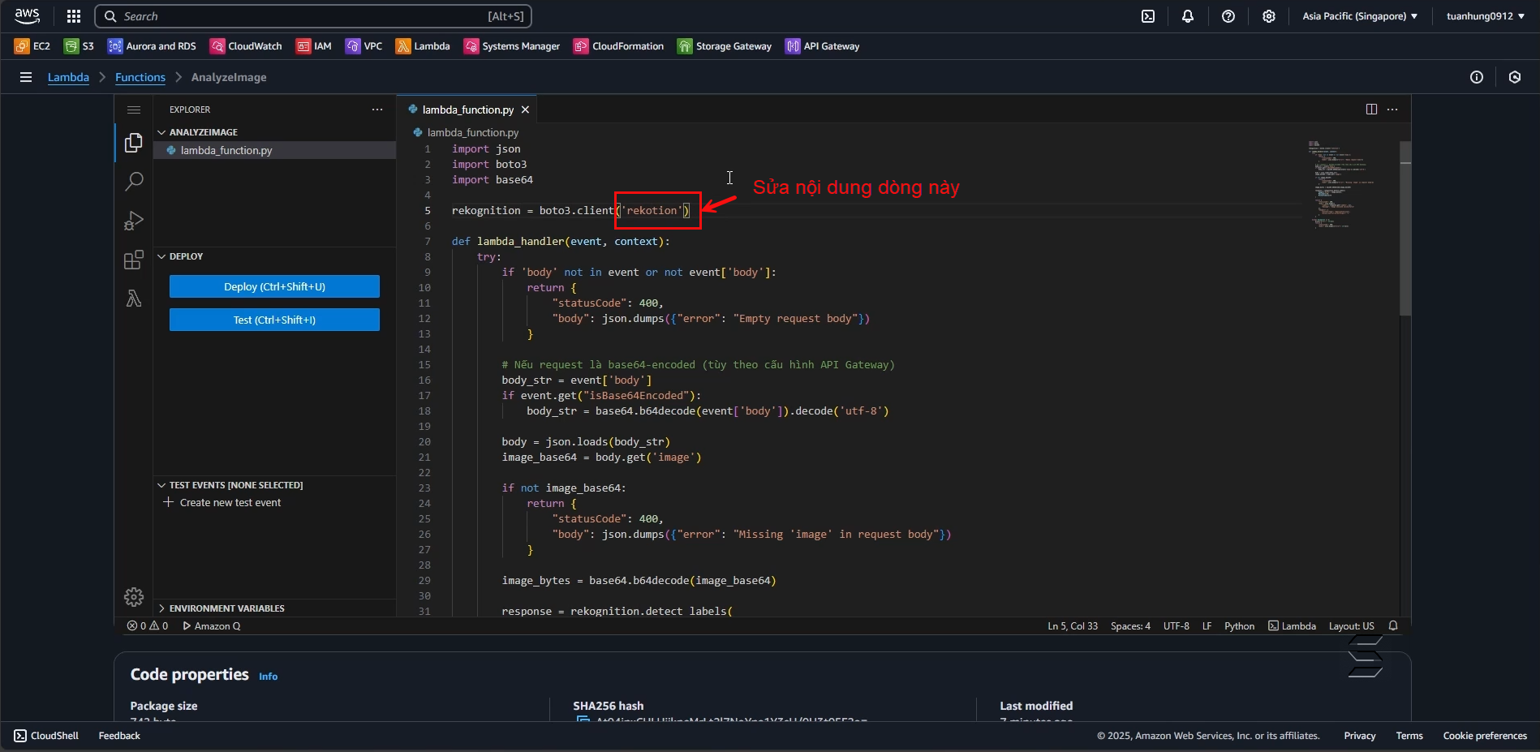Go to the Functions breadcrumb link
Viewport: 1540px width, 752px height.
click(x=140, y=77)
